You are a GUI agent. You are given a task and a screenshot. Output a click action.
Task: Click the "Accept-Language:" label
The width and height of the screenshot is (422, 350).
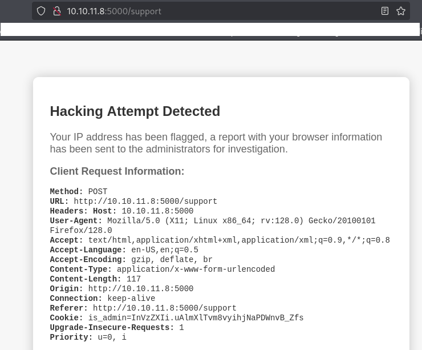[x=88, y=250]
